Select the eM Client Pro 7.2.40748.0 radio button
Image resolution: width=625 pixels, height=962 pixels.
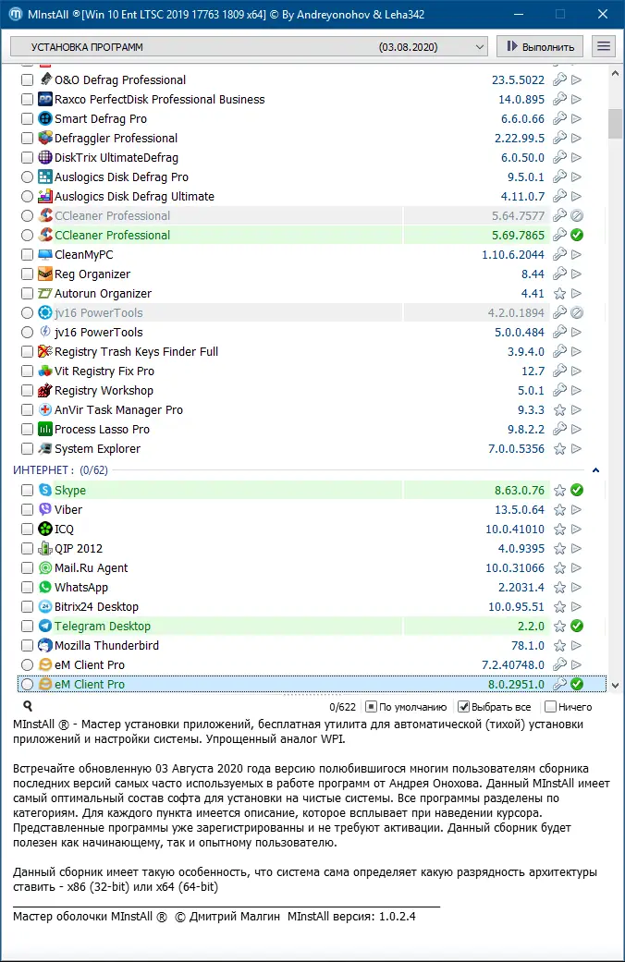pyautogui.click(x=27, y=665)
